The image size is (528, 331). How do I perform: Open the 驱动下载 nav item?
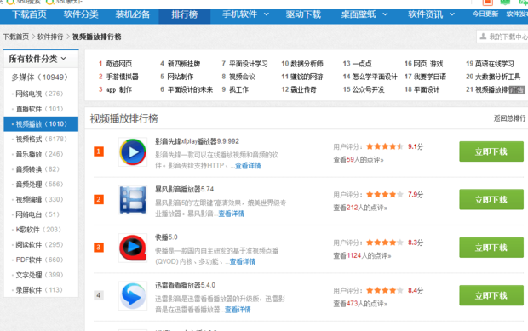[x=303, y=14]
